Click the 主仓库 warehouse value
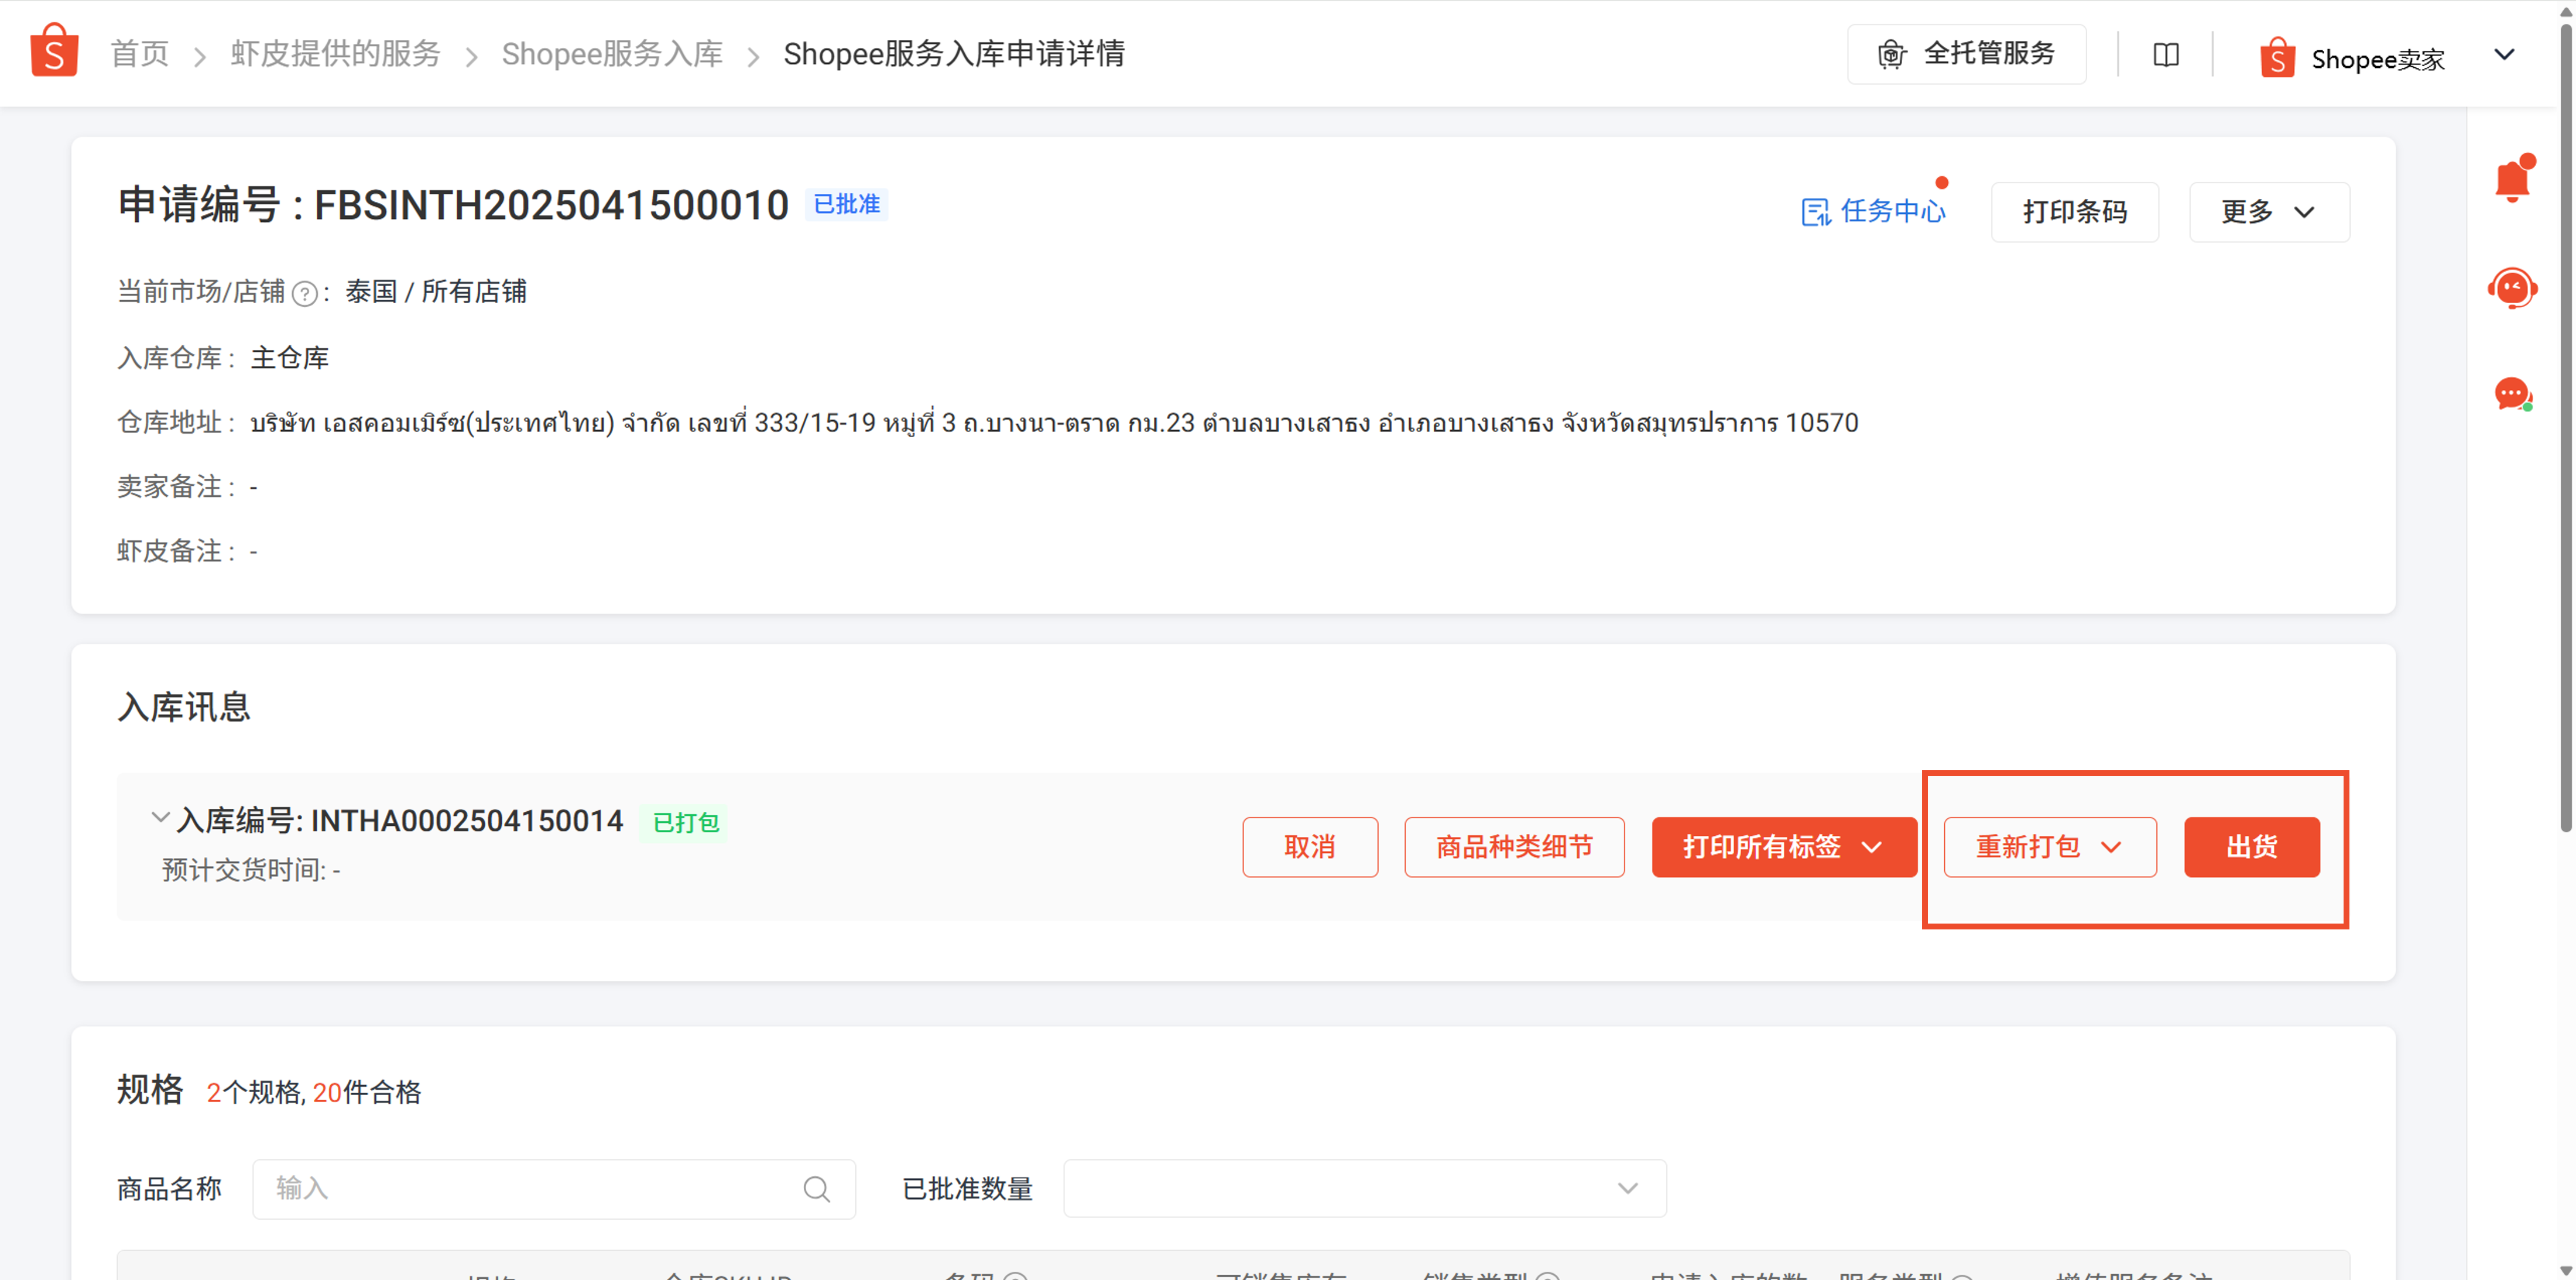 (289, 358)
